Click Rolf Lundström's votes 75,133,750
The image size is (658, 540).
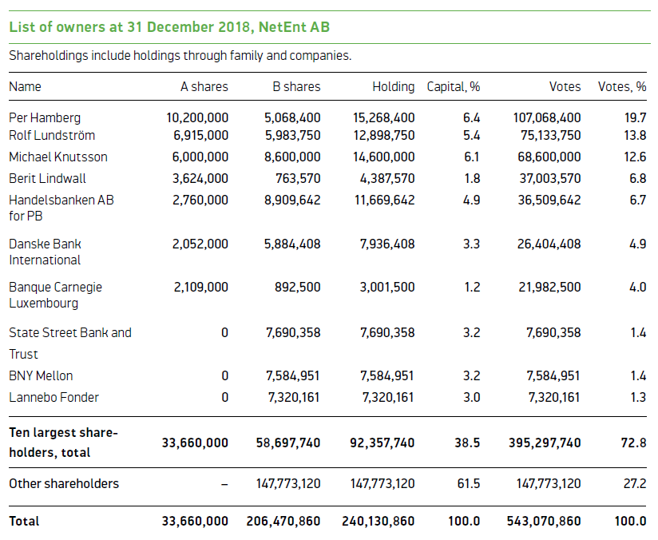coord(550,136)
